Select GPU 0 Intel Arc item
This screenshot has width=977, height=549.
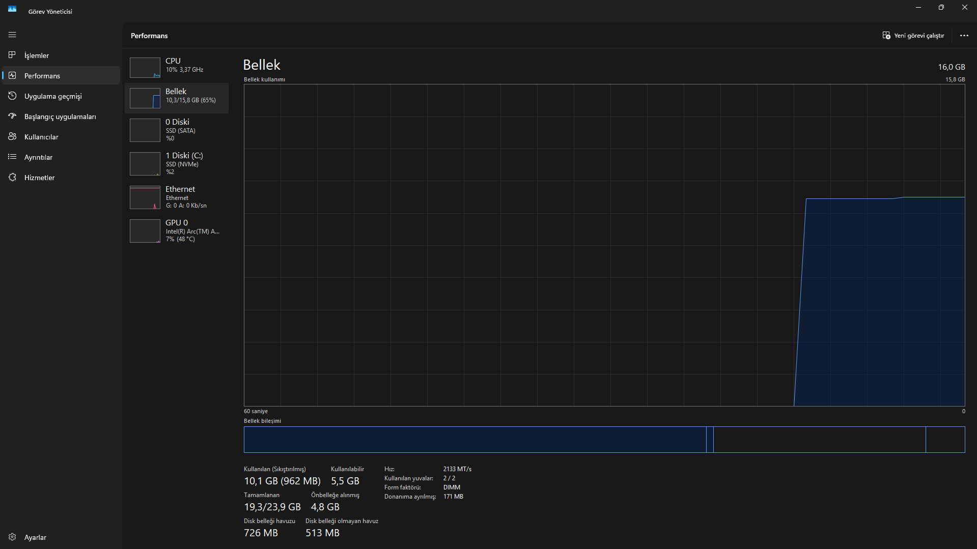177,230
